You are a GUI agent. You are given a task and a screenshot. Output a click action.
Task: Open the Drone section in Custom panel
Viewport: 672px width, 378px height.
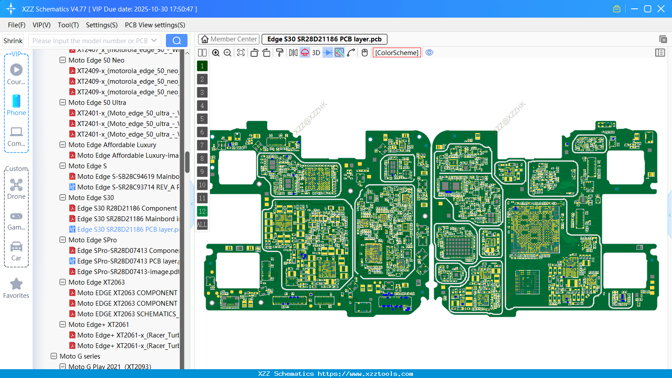coord(16,189)
